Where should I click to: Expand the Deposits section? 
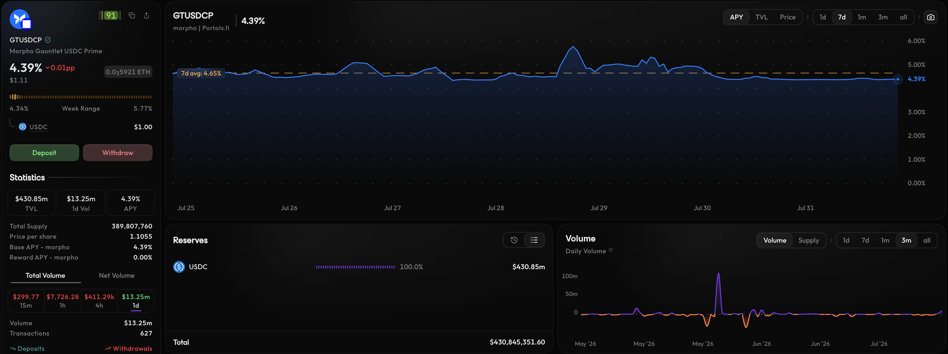[x=27, y=349]
